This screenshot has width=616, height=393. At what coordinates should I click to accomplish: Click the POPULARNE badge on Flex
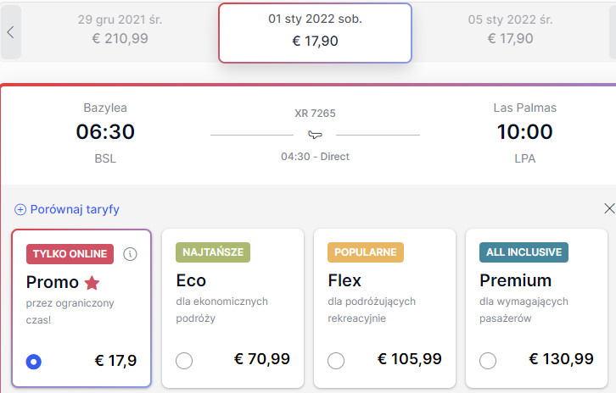pos(366,252)
